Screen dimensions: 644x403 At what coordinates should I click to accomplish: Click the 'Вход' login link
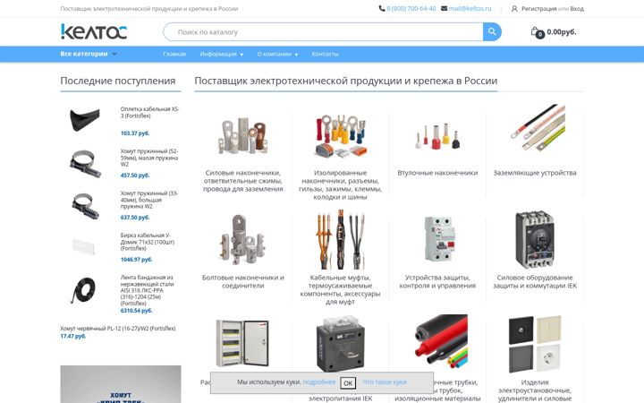577,9
